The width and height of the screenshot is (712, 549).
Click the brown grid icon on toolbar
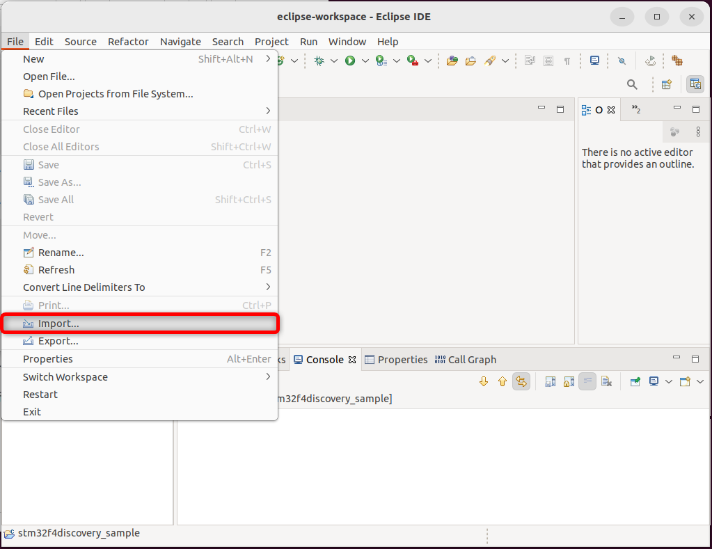pos(677,61)
